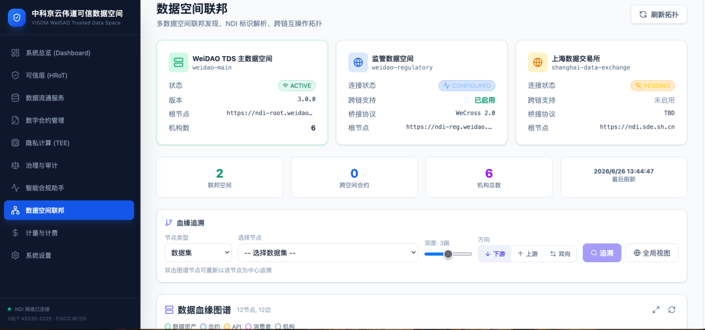Click the weidao-regulatory identifier text
Viewport: 705px width, 330px height.
[x=402, y=68]
